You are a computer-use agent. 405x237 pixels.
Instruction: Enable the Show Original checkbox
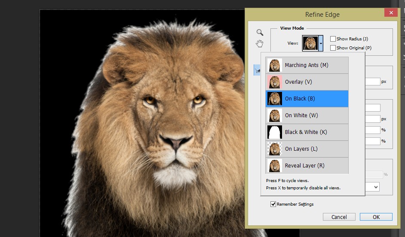(x=333, y=48)
